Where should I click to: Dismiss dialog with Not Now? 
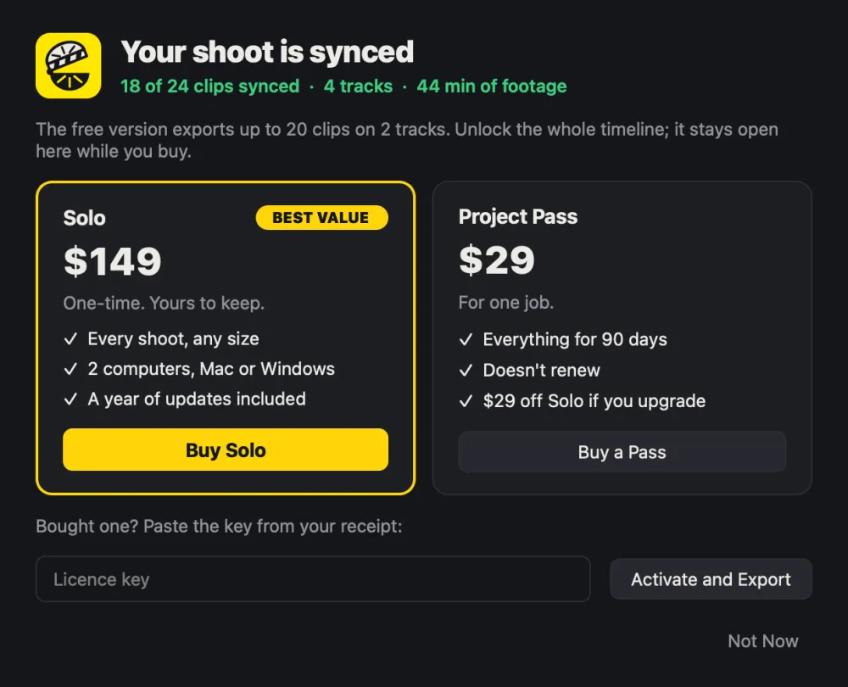coord(762,641)
